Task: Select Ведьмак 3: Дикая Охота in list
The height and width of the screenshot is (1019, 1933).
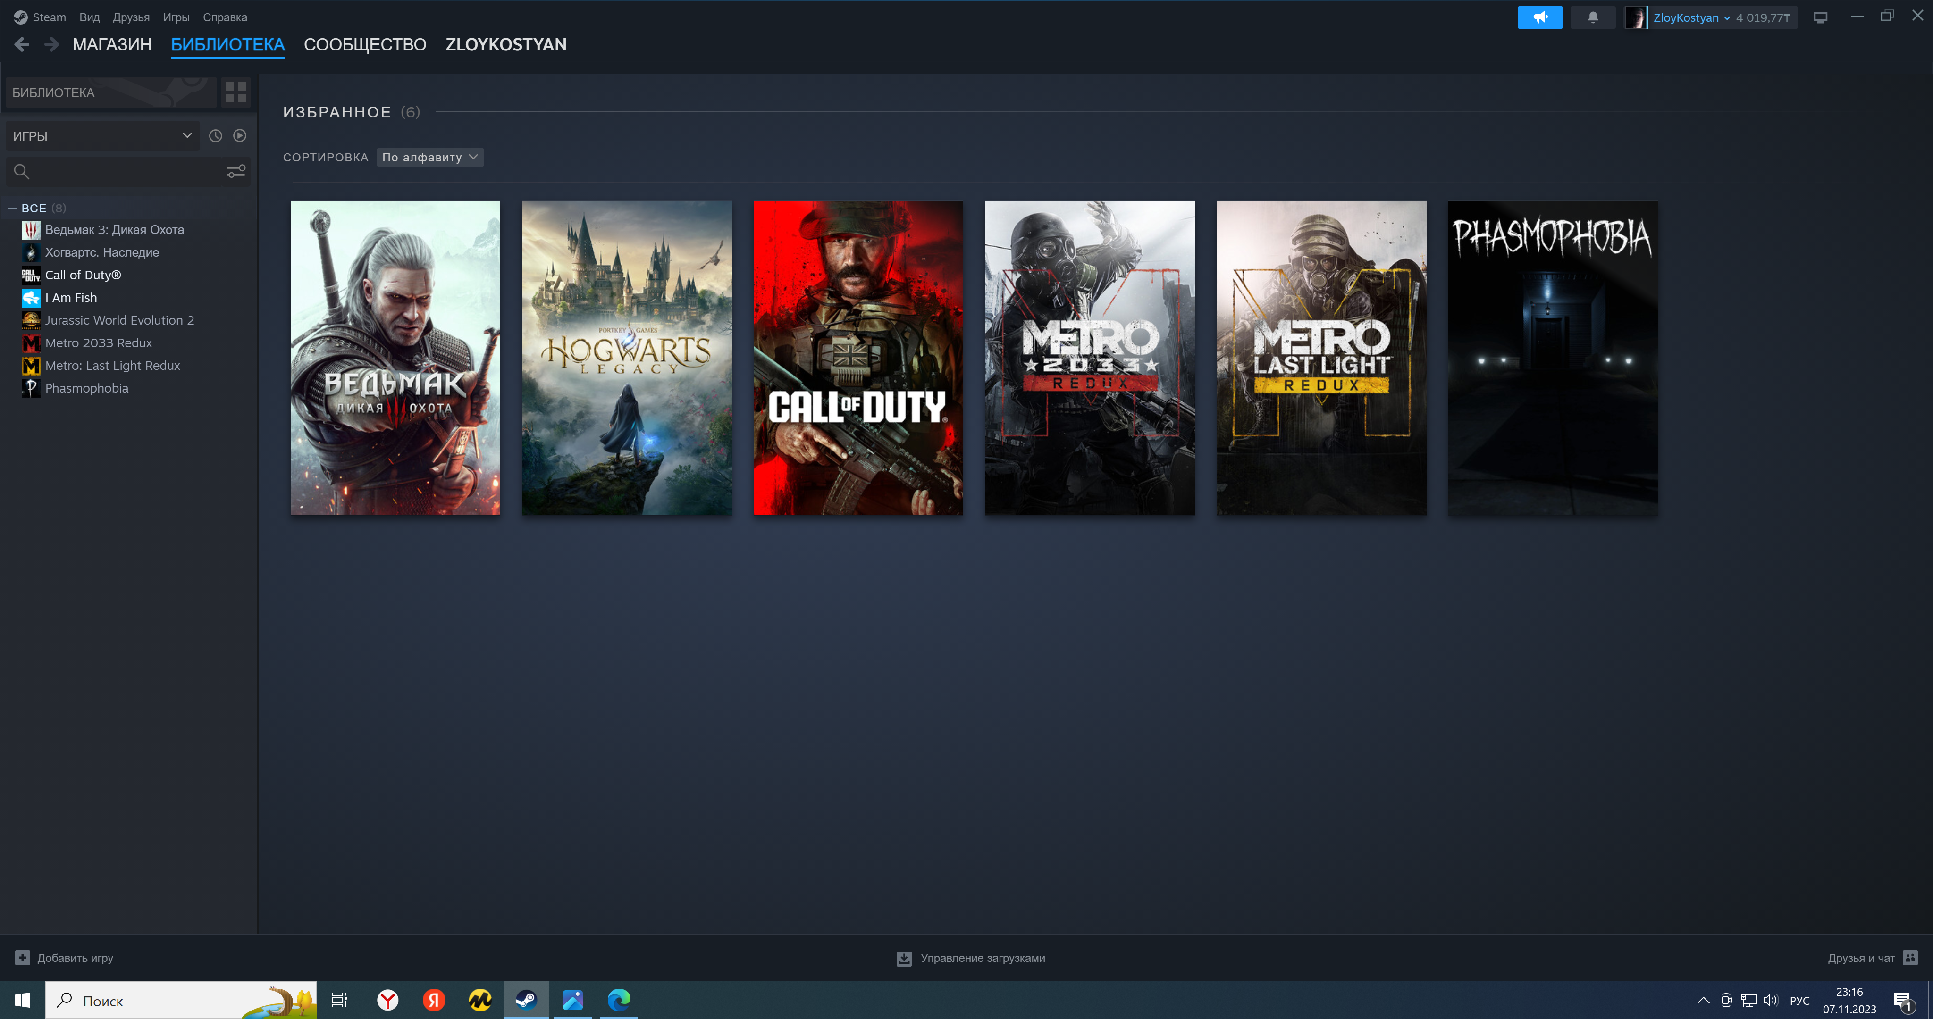Action: (x=114, y=230)
